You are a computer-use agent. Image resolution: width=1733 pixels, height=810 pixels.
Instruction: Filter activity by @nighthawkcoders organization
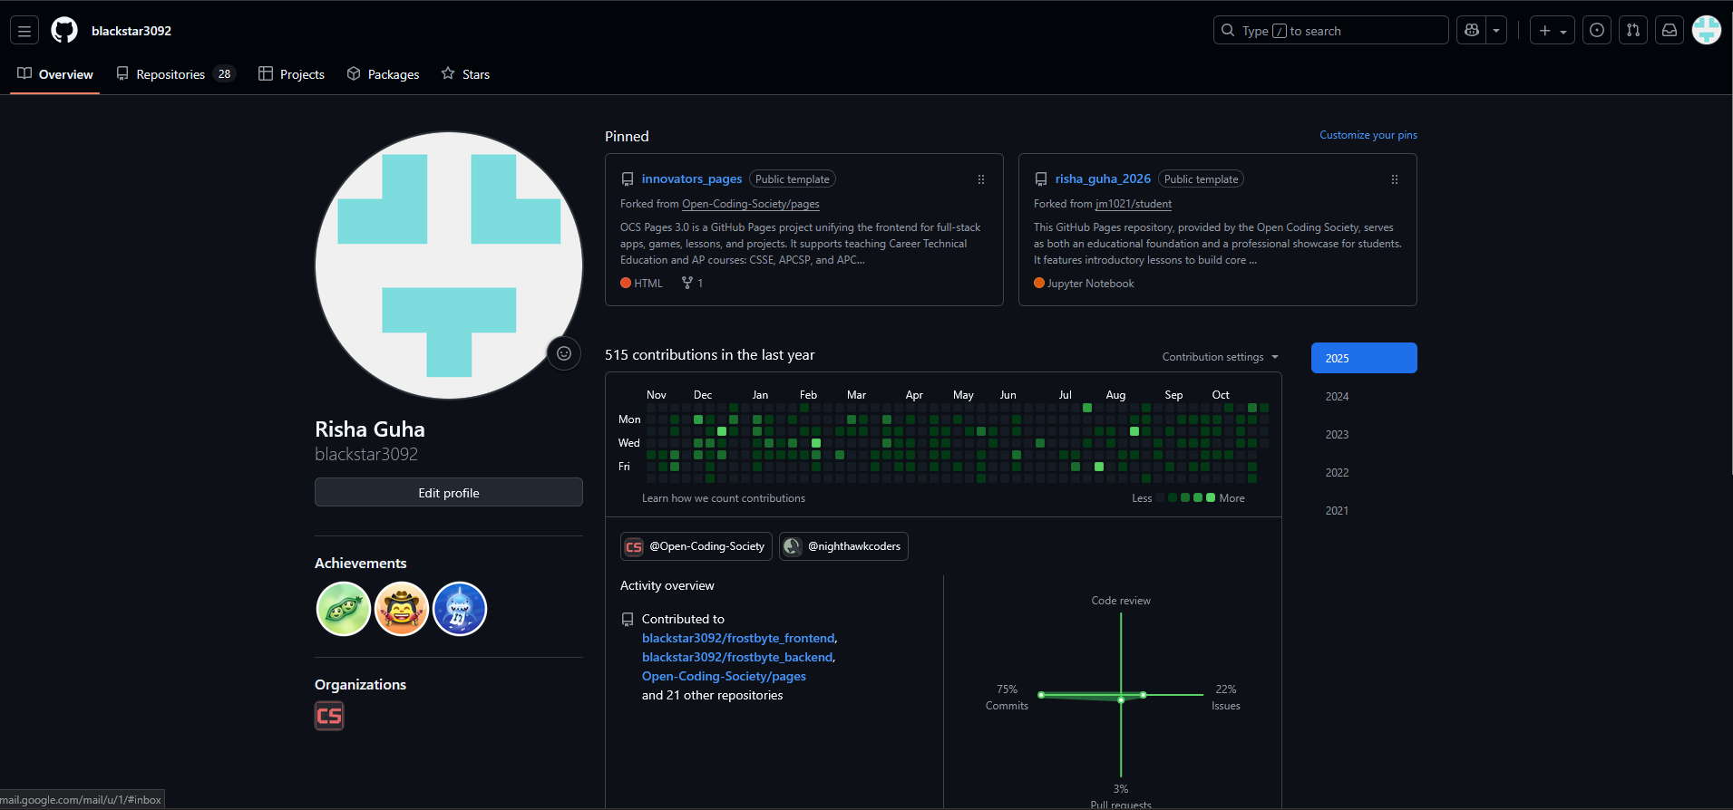click(843, 546)
